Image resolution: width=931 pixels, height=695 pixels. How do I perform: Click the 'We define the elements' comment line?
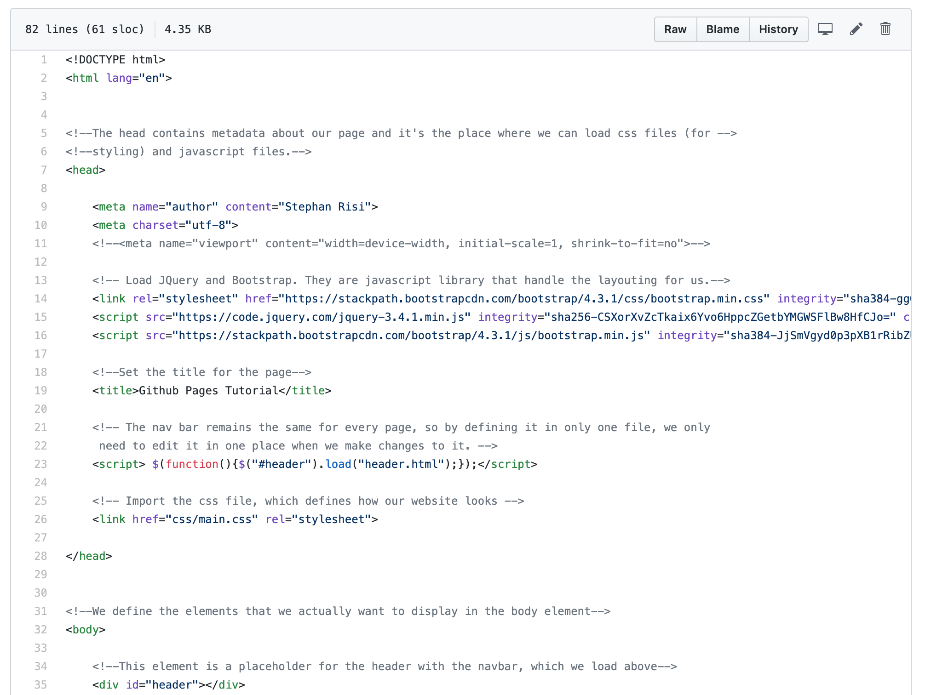coord(338,611)
